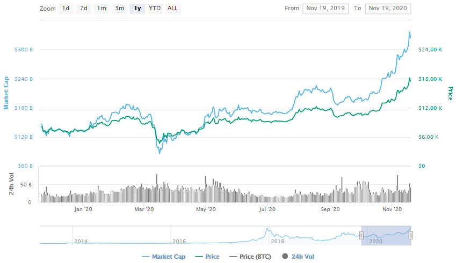Image resolution: width=456 pixels, height=263 pixels.
Task: Click the $24,00 K price label
Action: 430,50
